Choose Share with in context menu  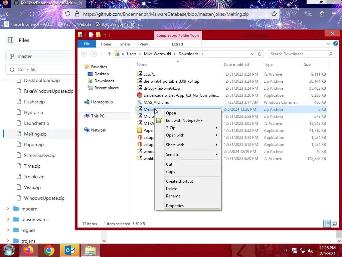click(192, 145)
